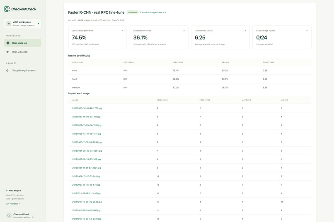Open Exact image counts card arrow icon

click(307, 31)
